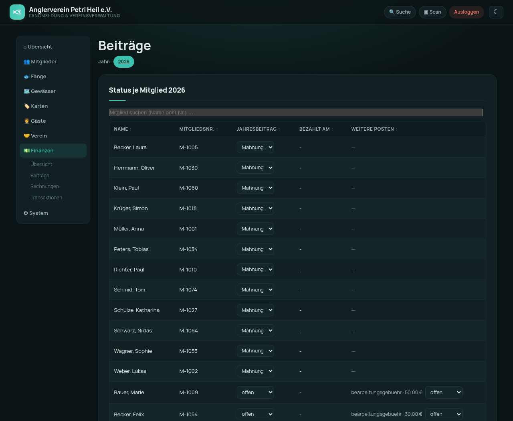
Task: Click member name Schulze, Katharina
Action: pos(137,310)
